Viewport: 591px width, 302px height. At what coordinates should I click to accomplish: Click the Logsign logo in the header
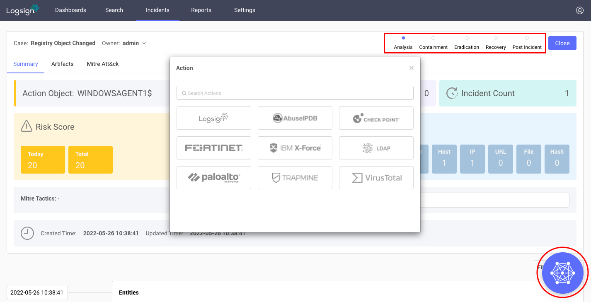point(22,10)
